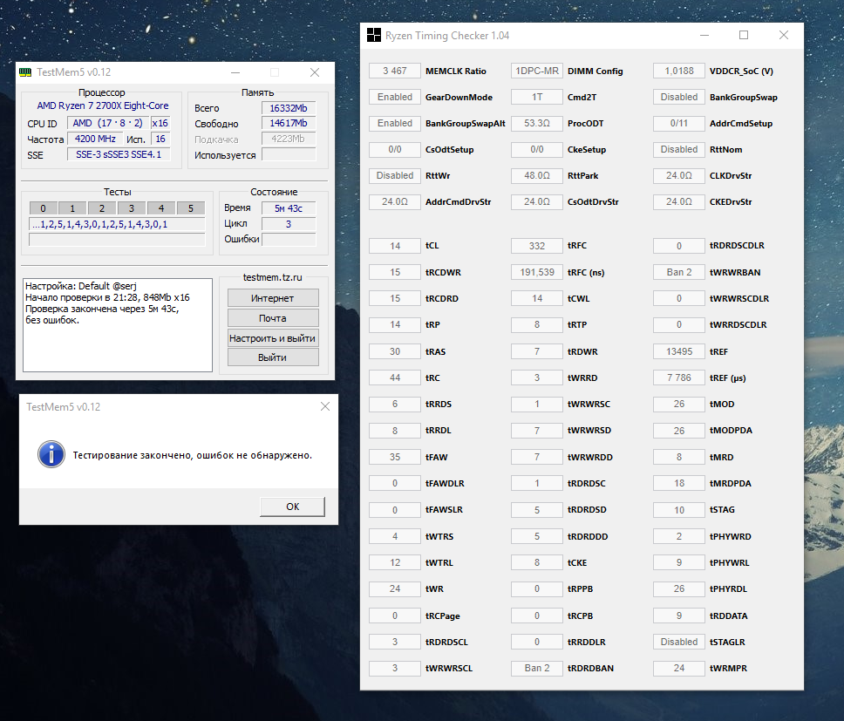Click the TestMem5 memory chip title icon

[25, 72]
